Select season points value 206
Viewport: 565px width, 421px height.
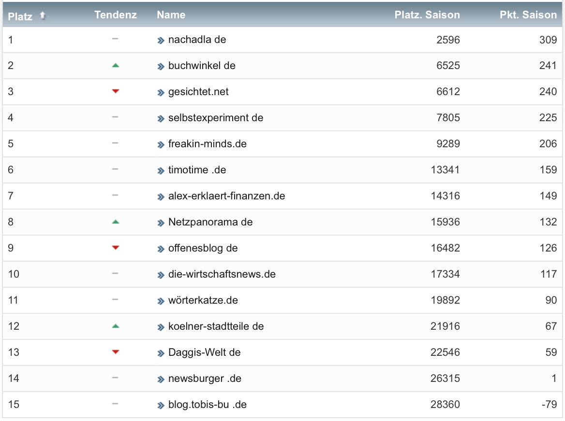[548, 144]
